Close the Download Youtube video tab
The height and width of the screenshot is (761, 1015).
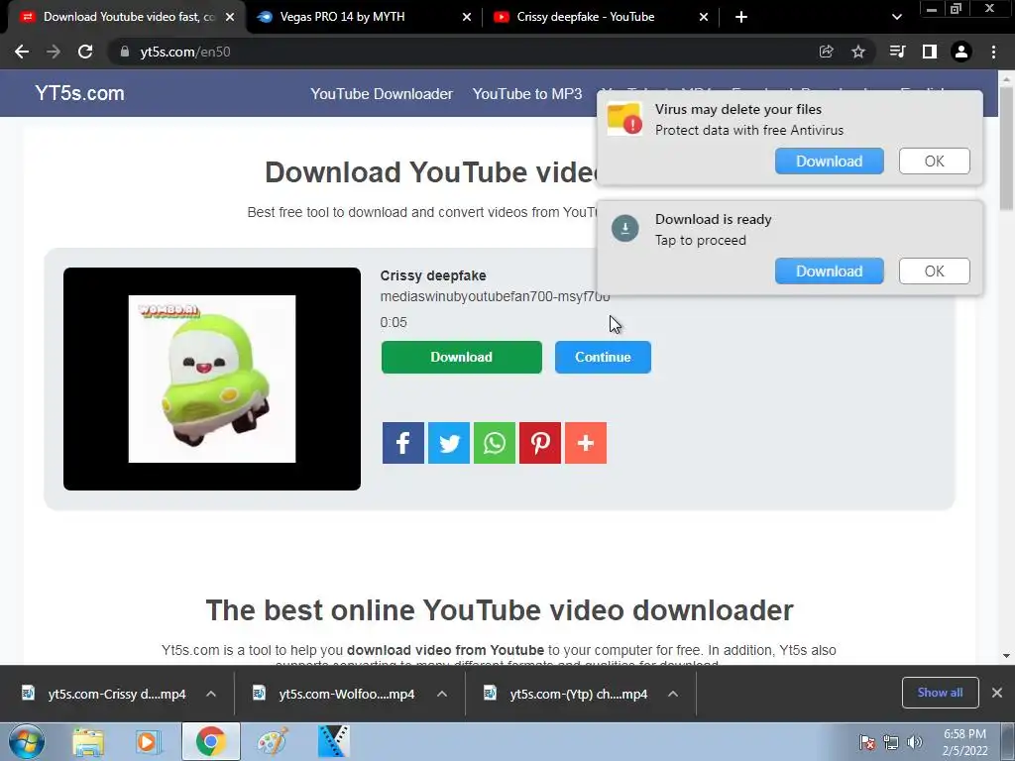click(230, 17)
